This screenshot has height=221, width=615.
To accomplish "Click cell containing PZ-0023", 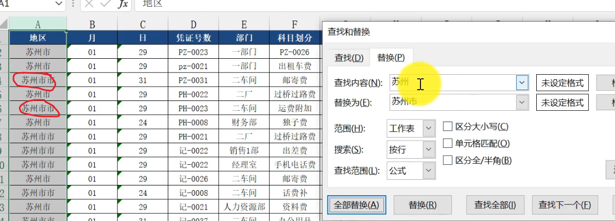I will (x=194, y=52).
